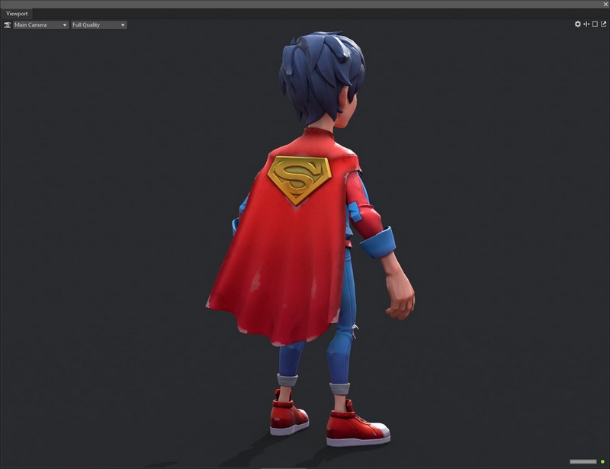
Task: Open the Full Quality dropdown
Action: [x=99, y=25]
